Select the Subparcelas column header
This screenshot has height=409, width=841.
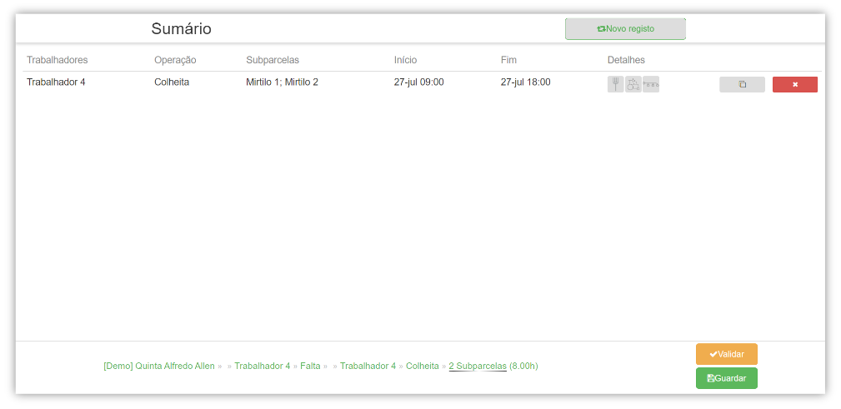[273, 60]
